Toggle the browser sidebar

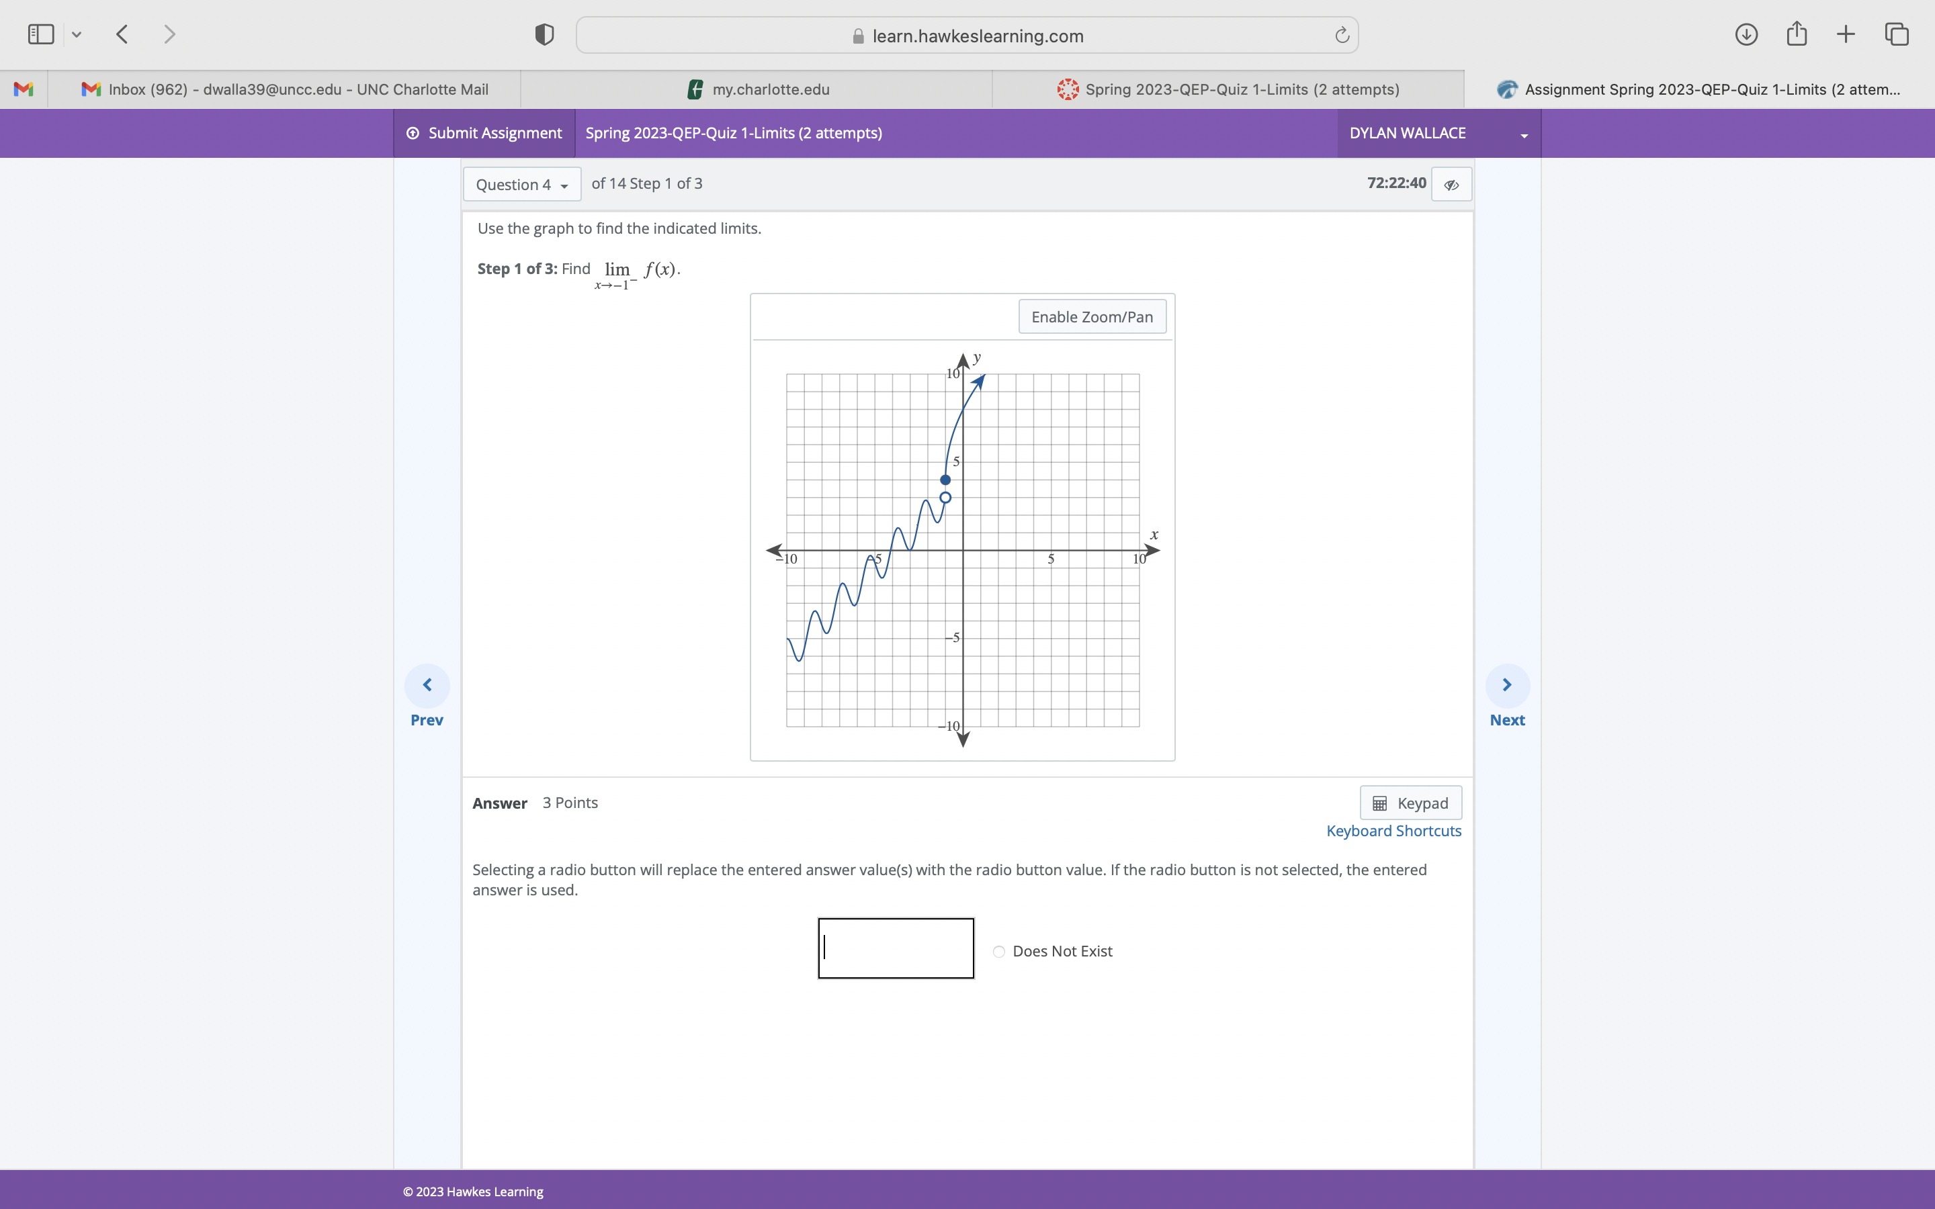(x=40, y=34)
